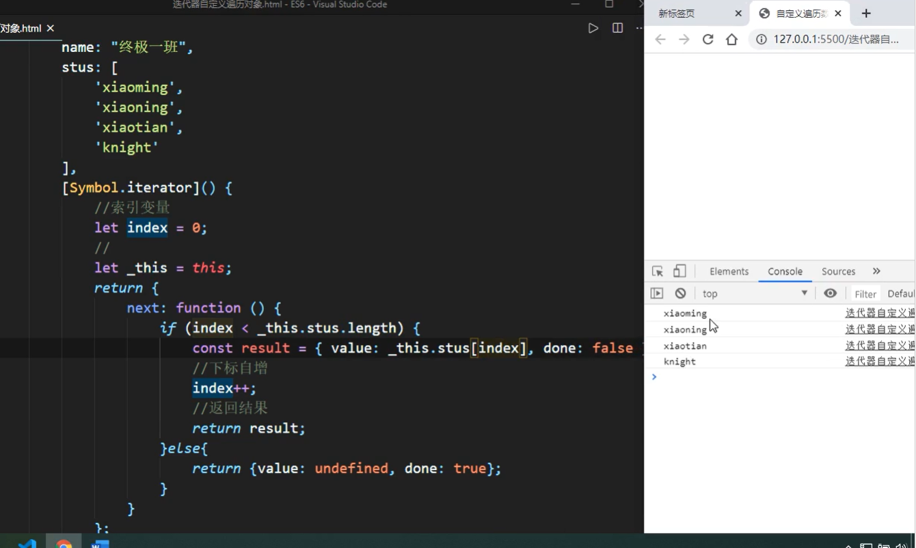Image resolution: width=916 pixels, height=548 pixels.
Task: Go forward in browser history
Action: click(684, 40)
